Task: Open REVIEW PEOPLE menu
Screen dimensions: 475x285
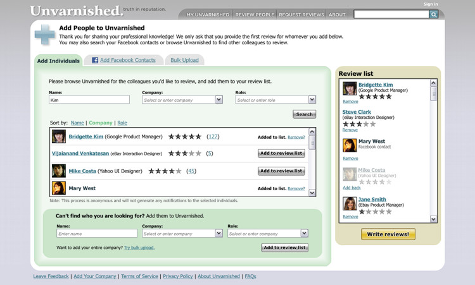Action: pyautogui.click(x=255, y=15)
